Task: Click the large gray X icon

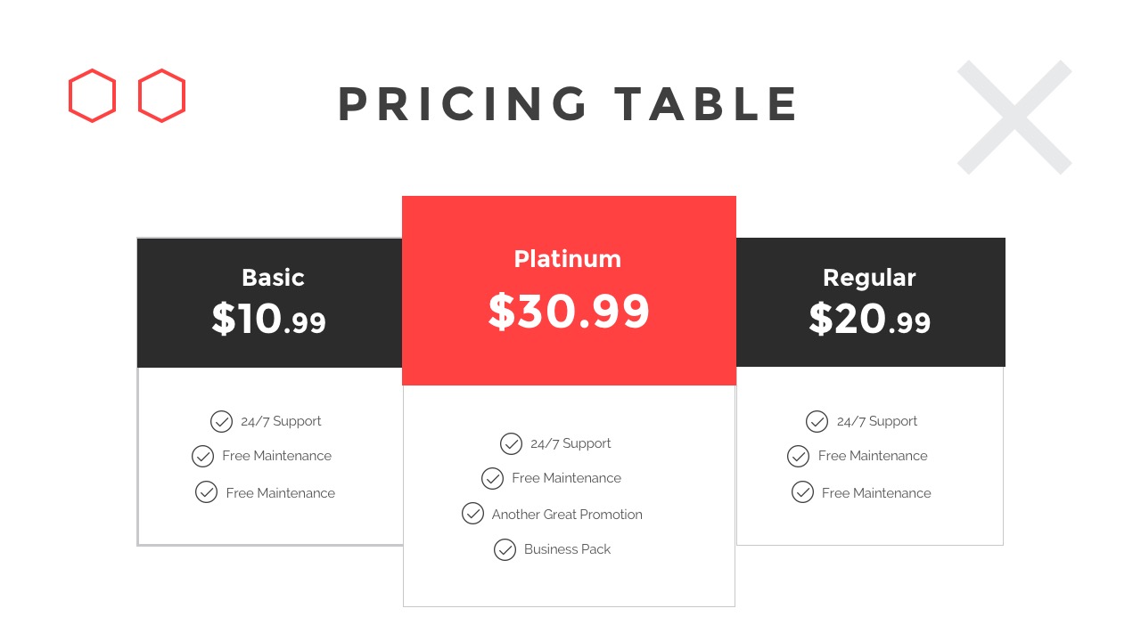Action: coord(1014,117)
